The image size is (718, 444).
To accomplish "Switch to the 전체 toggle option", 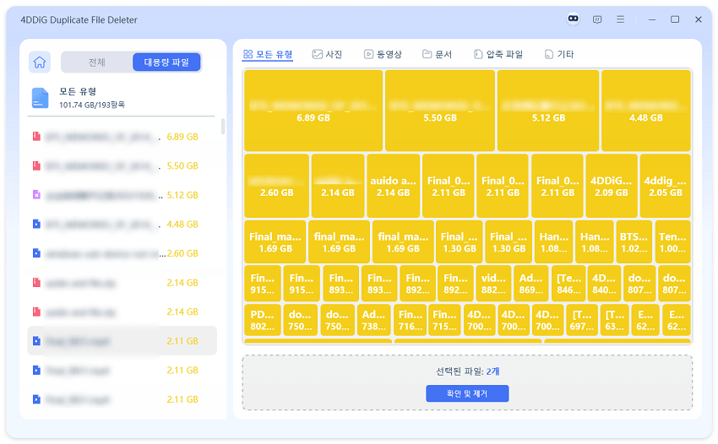I will point(97,62).
